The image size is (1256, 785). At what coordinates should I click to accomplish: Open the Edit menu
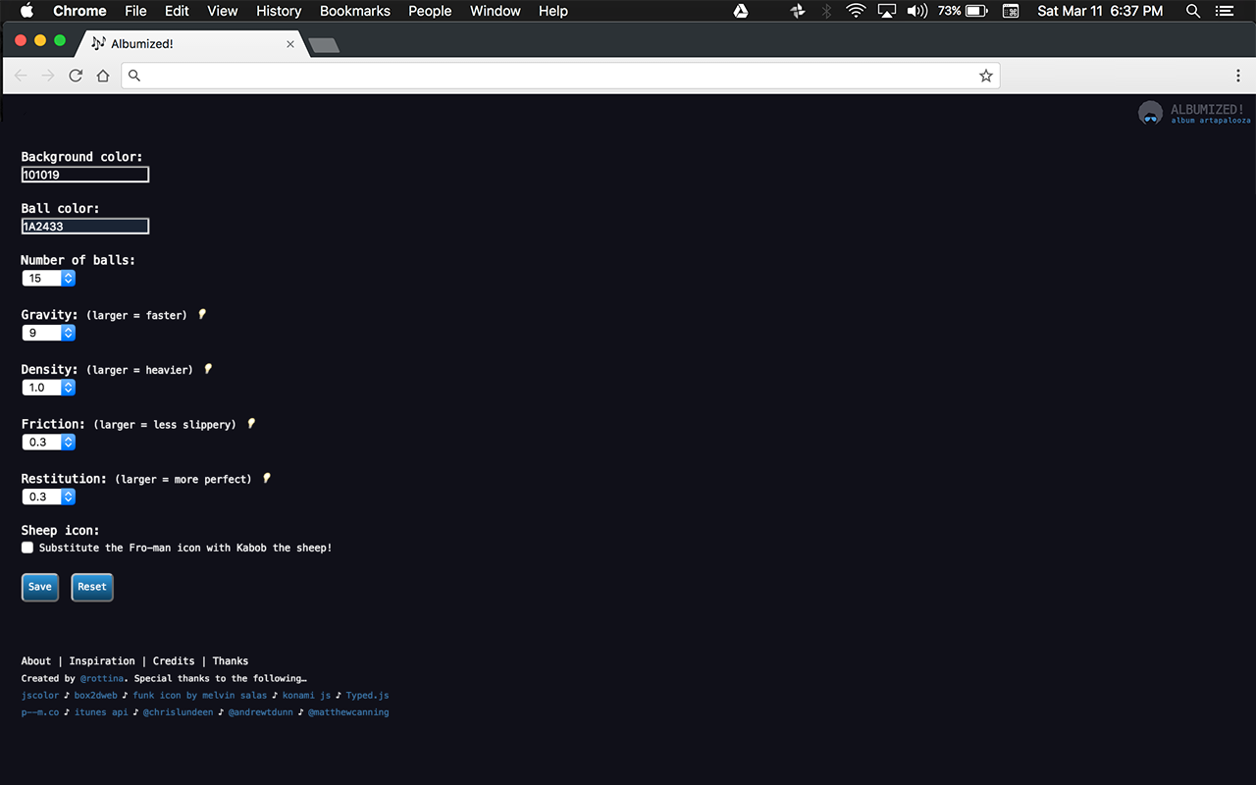(x=177, y=11)
